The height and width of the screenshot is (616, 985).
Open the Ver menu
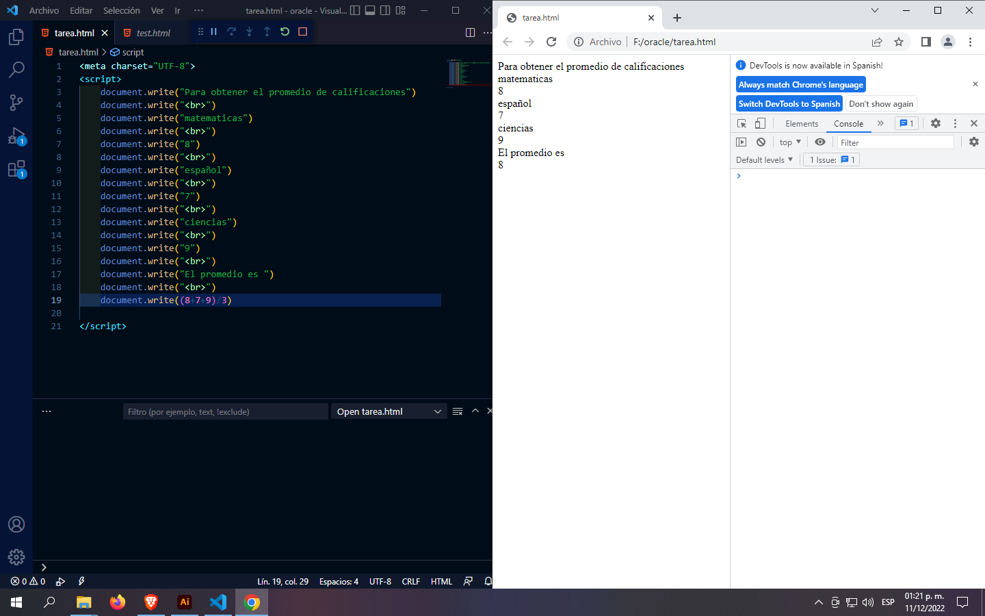(x=157, y=10)
